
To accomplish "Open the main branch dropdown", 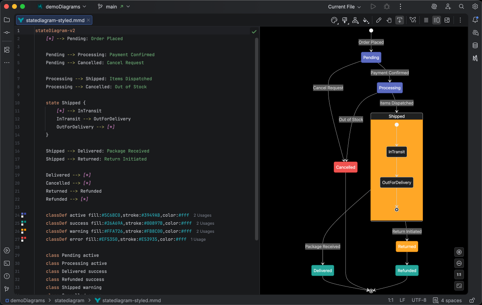I will click(x=113, y=6).
